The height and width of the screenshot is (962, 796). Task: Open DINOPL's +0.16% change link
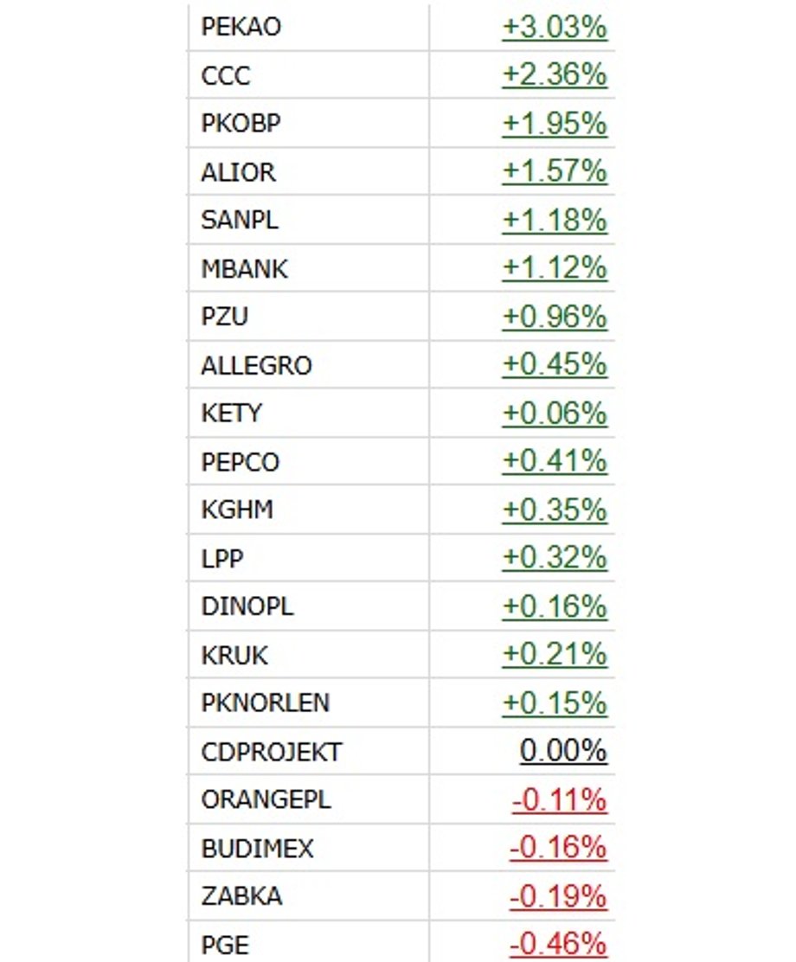(x=555, y=606)
